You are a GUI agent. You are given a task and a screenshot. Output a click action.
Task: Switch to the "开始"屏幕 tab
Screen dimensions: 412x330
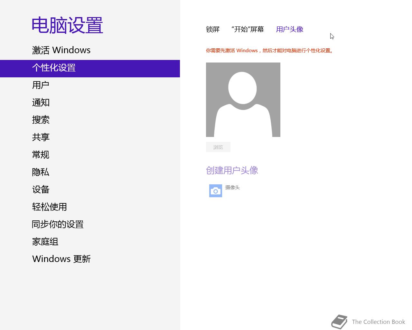pos(248,29)
